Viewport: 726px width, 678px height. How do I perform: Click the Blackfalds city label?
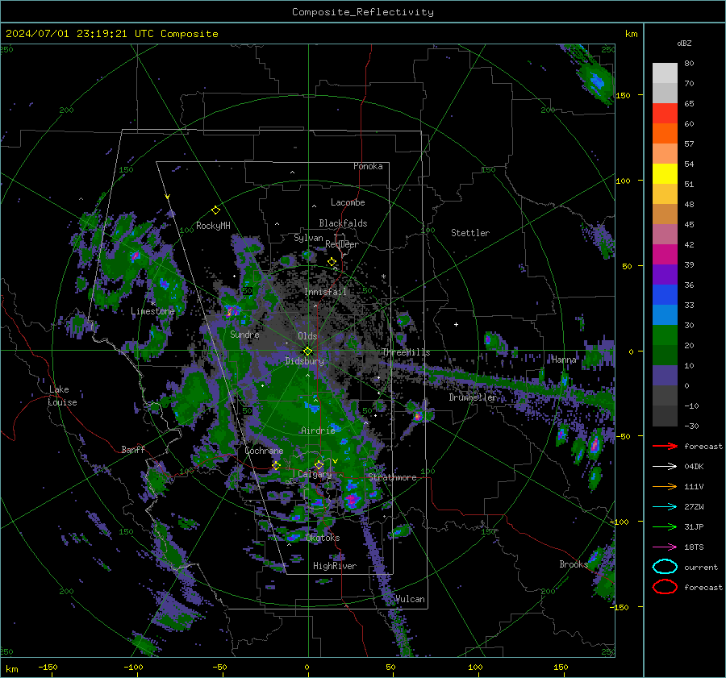[x=343, y=223]
